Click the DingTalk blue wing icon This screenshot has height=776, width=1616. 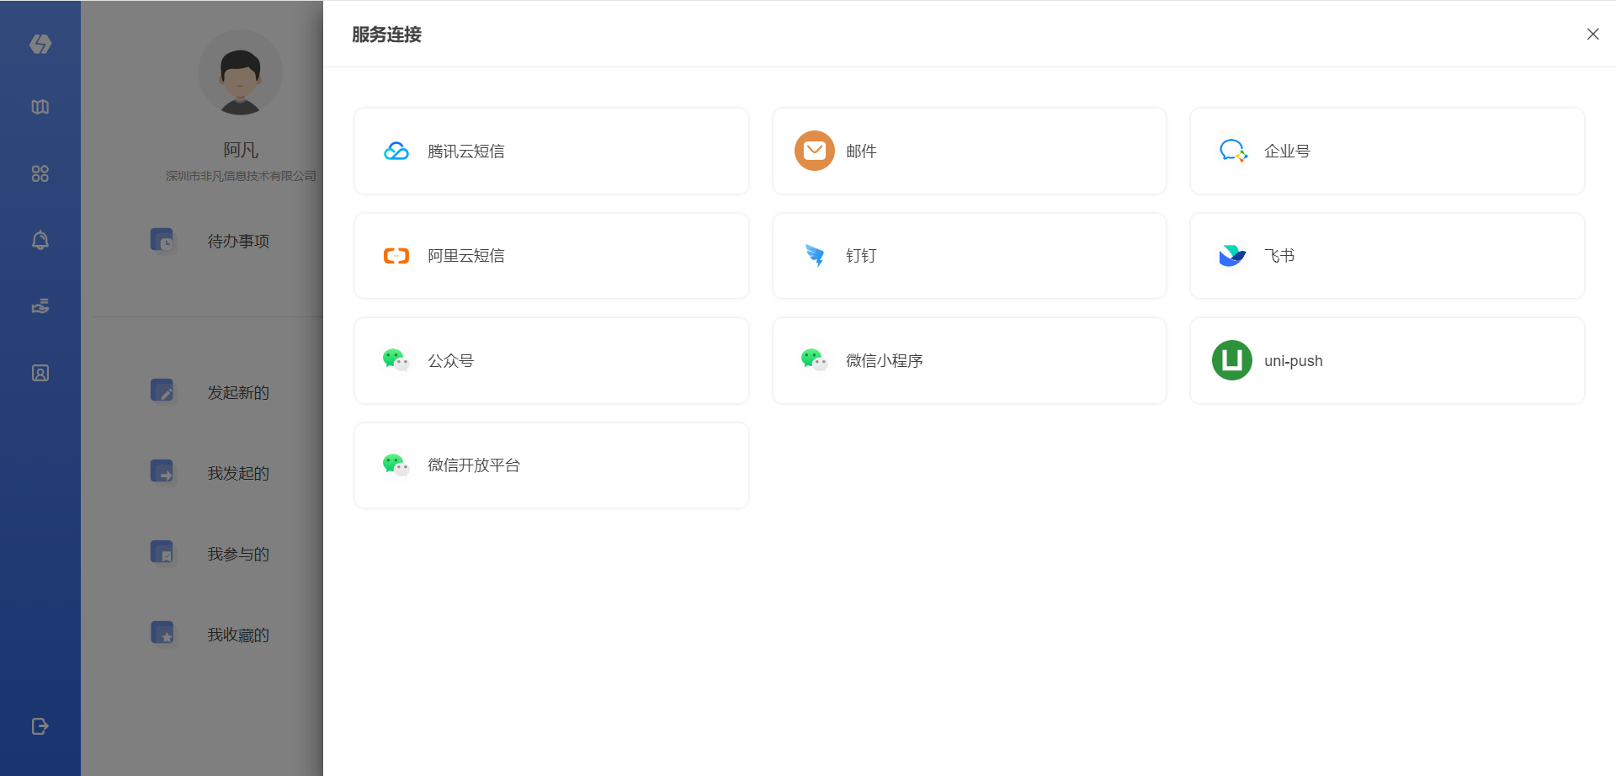[814, 256]
